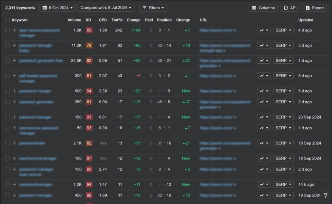Open the SERP dropdown in the first row
This screenshot has width=332, height=204.
pos(283,30)
